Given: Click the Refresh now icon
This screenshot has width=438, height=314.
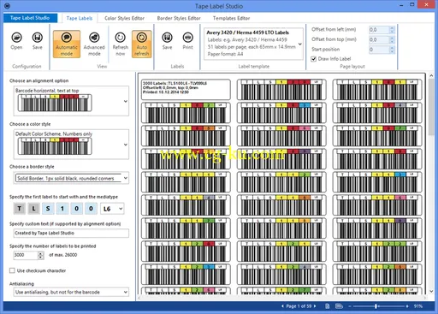Looking at the screenshot, I should pos(121,44).
